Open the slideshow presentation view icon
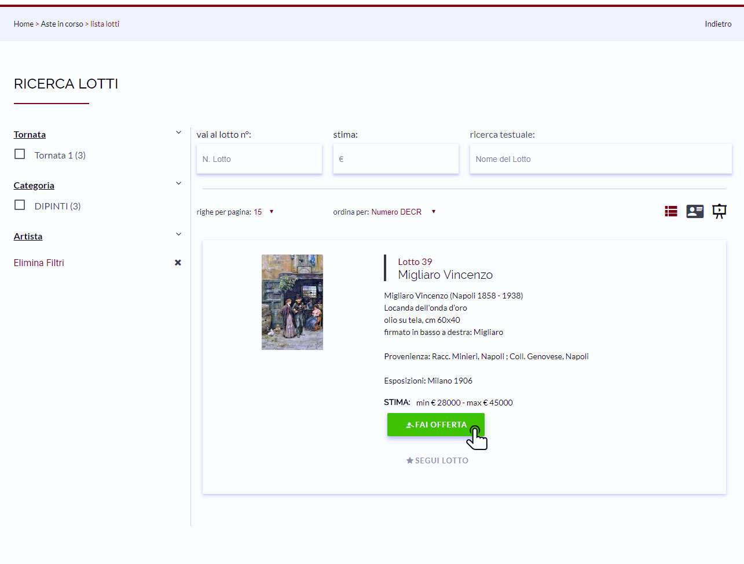This screenshot has height=564, width=744. (x=719, y=212)
